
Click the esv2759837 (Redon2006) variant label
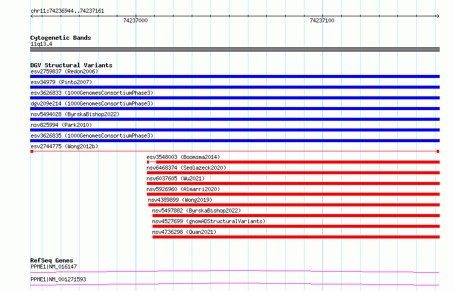[64, 71]
